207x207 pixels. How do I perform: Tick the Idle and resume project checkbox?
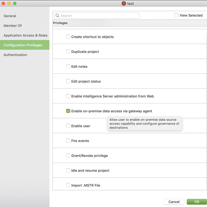click(x=68, y=170)
